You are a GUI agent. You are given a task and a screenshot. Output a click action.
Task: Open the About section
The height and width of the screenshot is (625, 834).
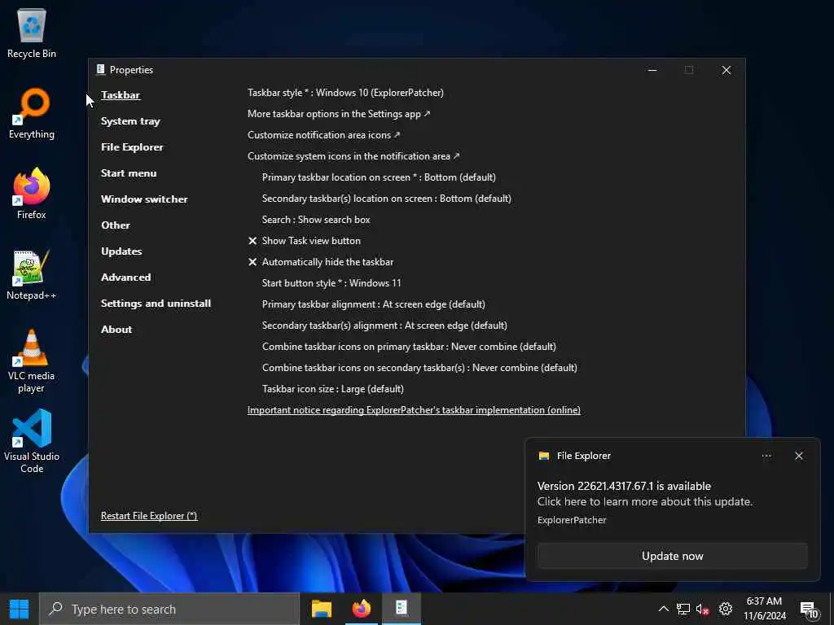pyautogui.click(x=116, y=330)
